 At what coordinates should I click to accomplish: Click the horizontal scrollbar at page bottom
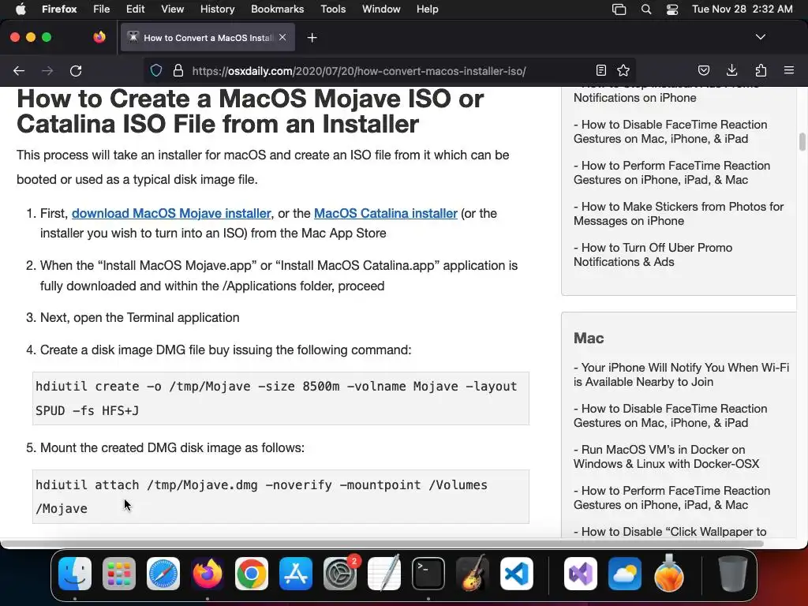click(x=381, y=544)
